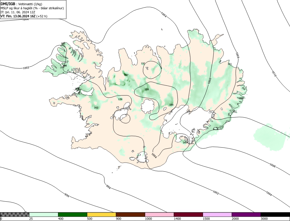Click the 'MSLP og líkur á hagléli' line
Screen dimensions: 290x221
(x=32, y=8)
